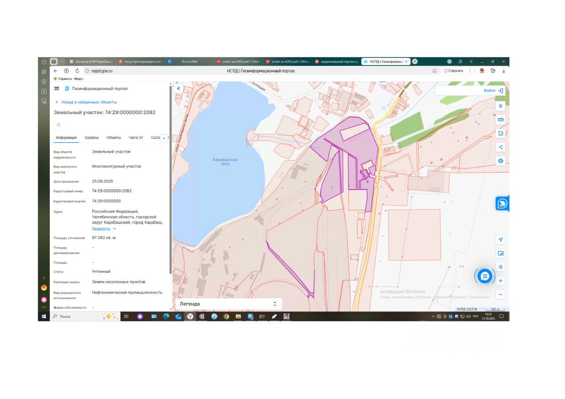Activate the area selection search tool
Image resolution: width=565 pixels, height=399 pixels.
(501, 133)
